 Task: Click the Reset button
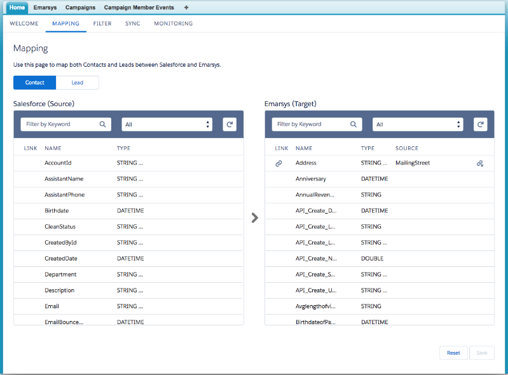click(453, 353)
